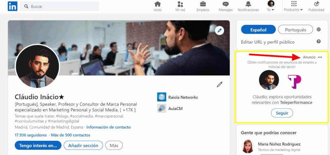Follow Teleperformance with the Seguir button
Image resolution: width=330 pixels, height=155 pixels.
(x=282, y=113)
